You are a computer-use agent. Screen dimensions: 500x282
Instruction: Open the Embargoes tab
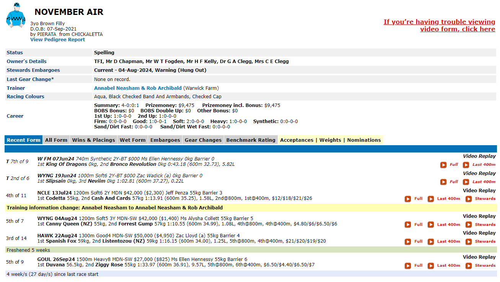coord(165,140)
